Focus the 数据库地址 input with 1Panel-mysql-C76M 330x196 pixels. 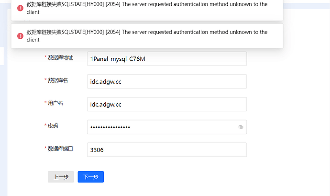click(166, 59)
